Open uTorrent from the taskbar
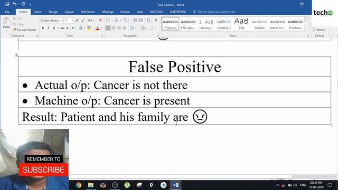338x190 pixels. tap(127, 185)
